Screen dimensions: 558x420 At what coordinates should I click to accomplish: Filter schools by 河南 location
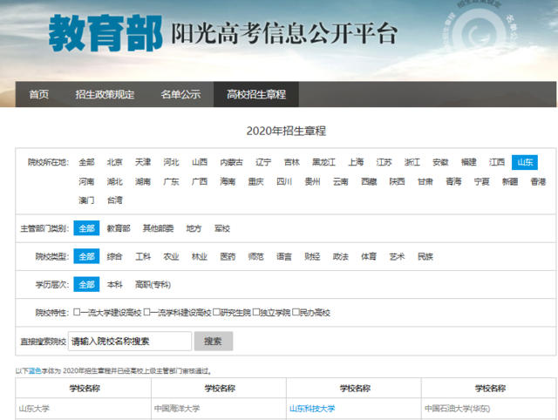[86, 181]
